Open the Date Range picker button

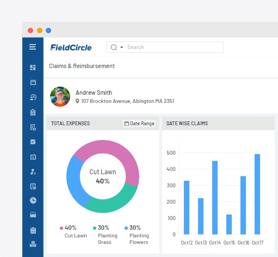[139, 124]
